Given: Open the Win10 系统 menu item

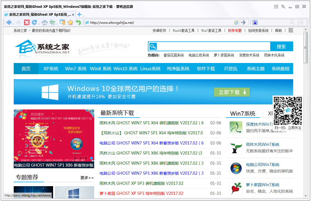Looking at the screenshot, I should point(125,69).
